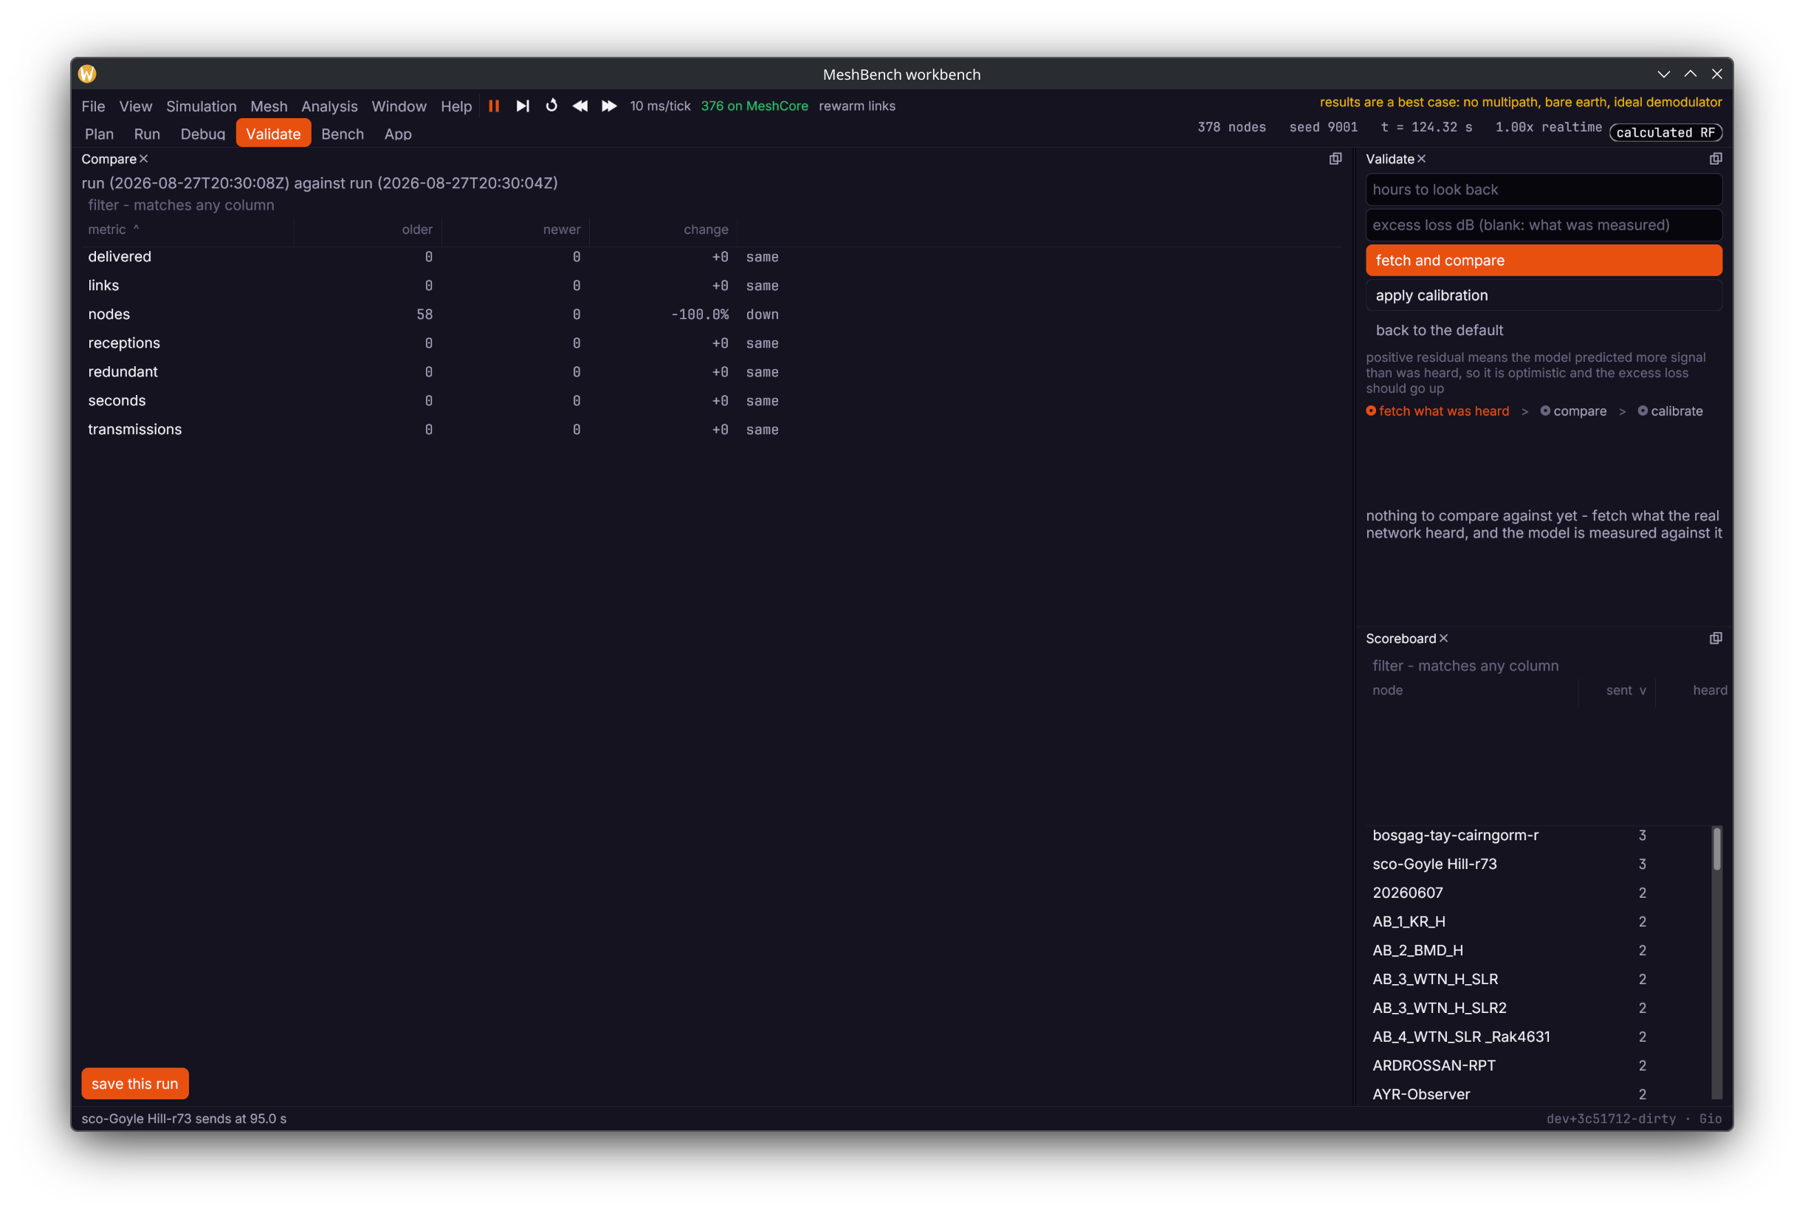
Task: Close the Compare panel
Action: (143, 159)
